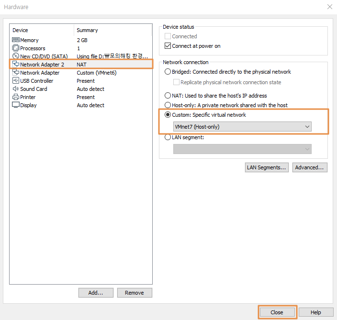Select the USB Controller row label
This screenshot has width=337, height=320.
[x=36, y=81]
